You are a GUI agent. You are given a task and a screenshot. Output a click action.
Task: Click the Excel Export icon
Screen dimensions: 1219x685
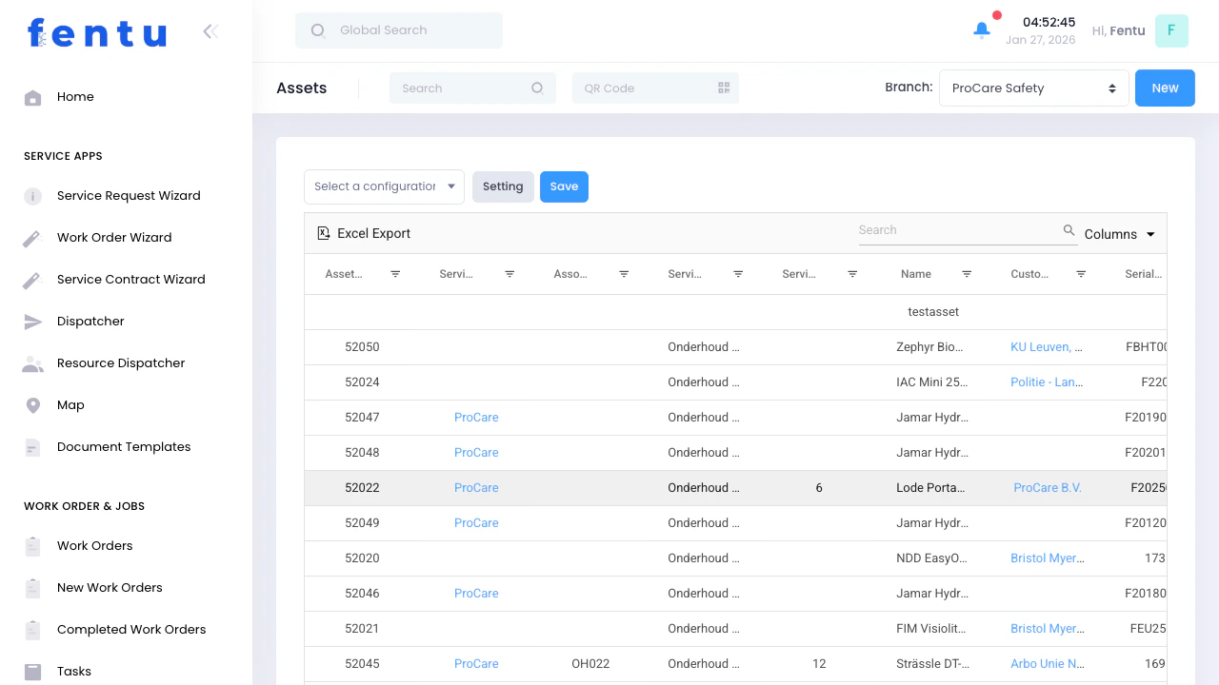(326, 232)
